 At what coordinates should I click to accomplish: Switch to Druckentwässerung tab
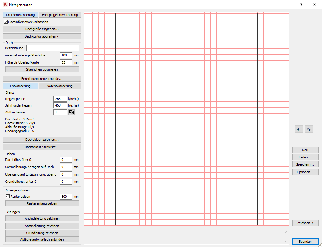(20, 15)
